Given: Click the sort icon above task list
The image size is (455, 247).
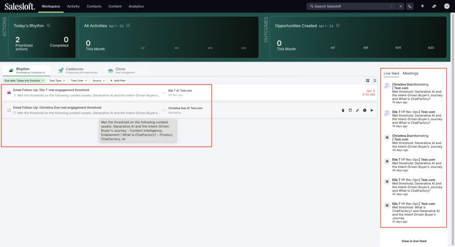Looking at the screenshot, I should point(375,81).
